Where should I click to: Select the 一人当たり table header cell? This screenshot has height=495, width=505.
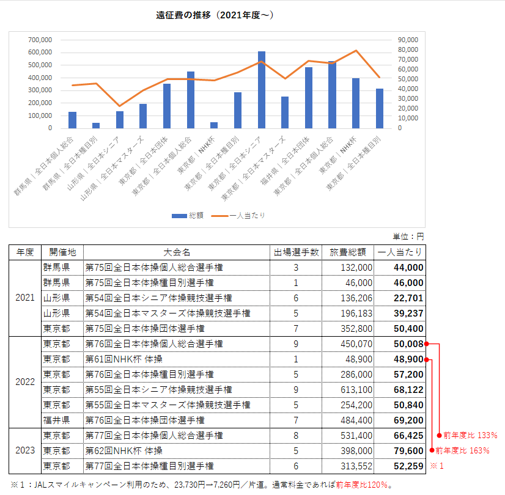pyautogui.click(x=400, y=252)
